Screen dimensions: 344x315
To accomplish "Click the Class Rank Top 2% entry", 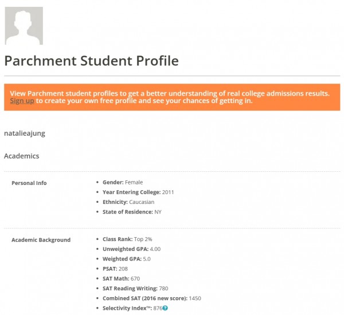I will (x=127, y=239).
